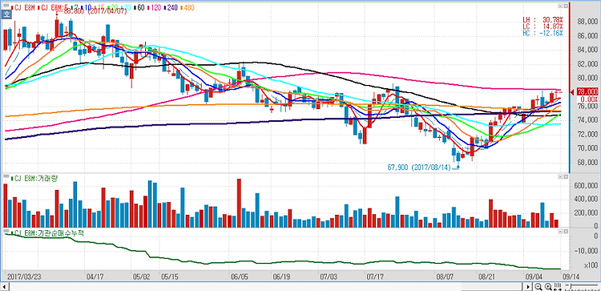The height and width of the screenshot is (291, 601).
Task: Click the 88,800 (2017/04/07) high price annotation
Action: tap(95, 12)
